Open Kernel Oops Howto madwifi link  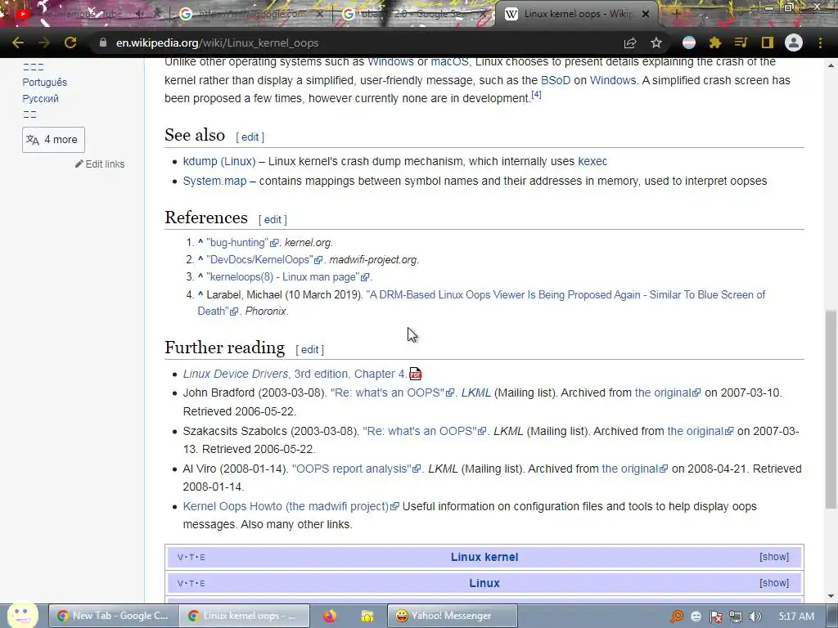click(x=286, y=506)
